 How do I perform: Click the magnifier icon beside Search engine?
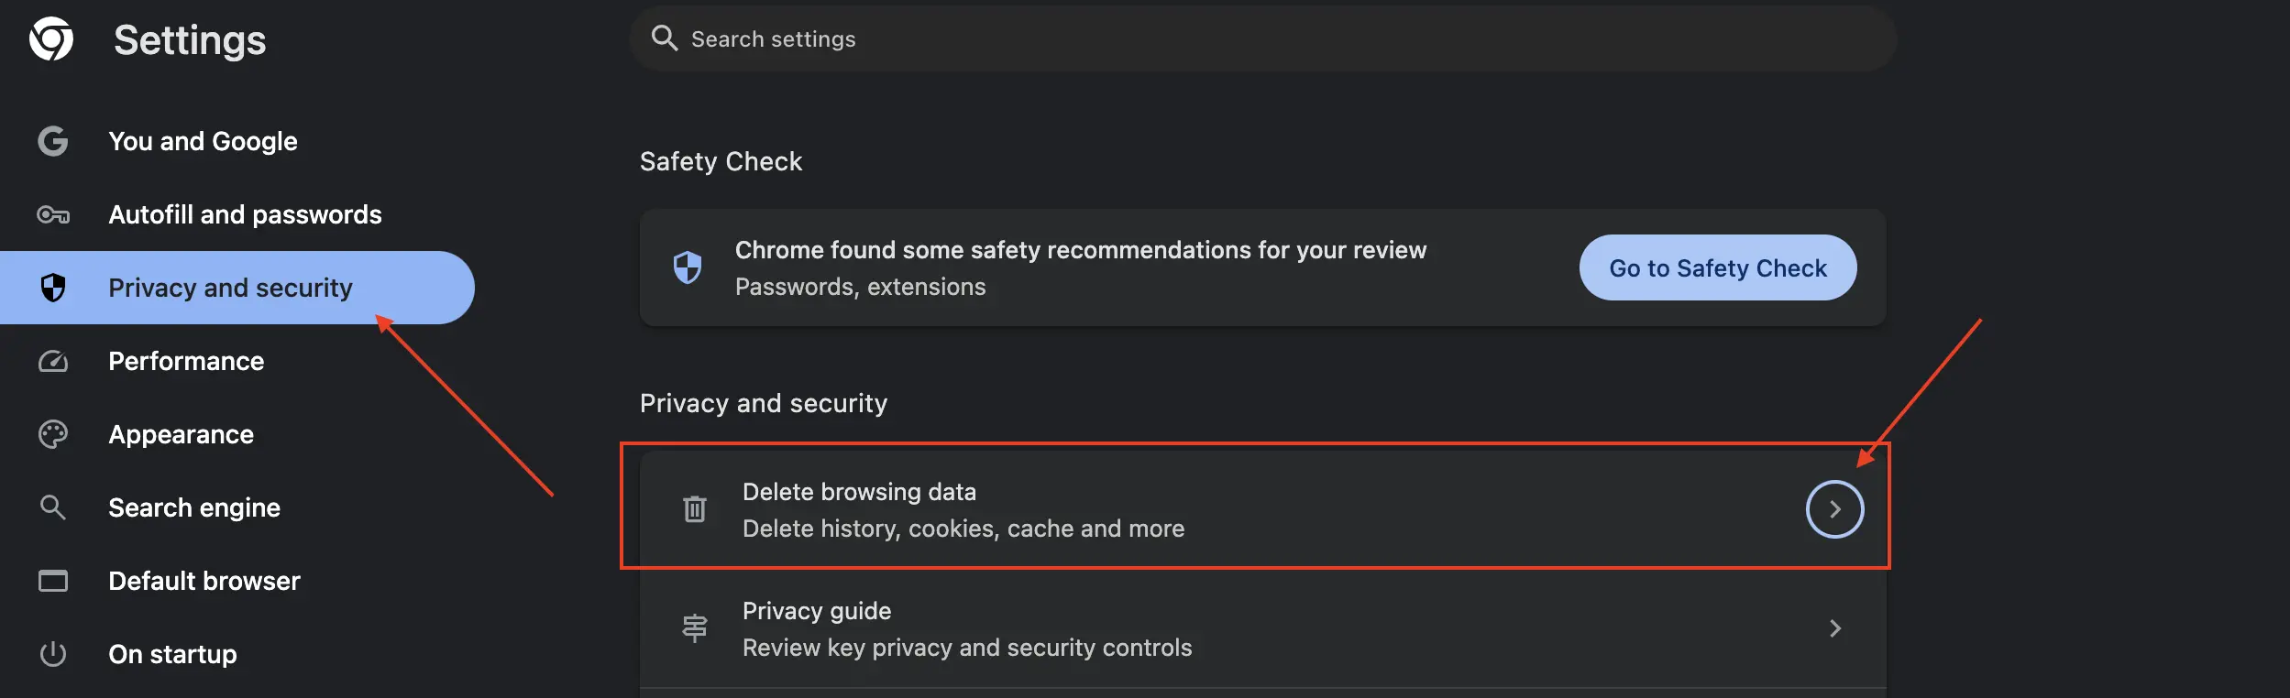coord(52,507)
